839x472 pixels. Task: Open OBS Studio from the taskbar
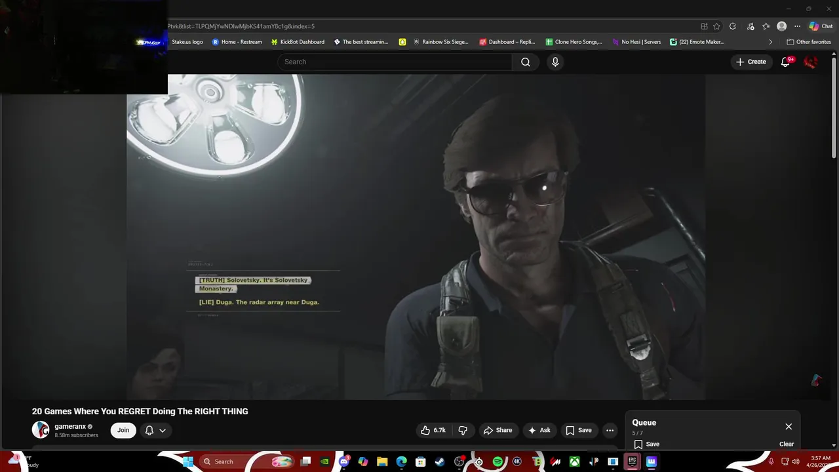coord(459,462)
